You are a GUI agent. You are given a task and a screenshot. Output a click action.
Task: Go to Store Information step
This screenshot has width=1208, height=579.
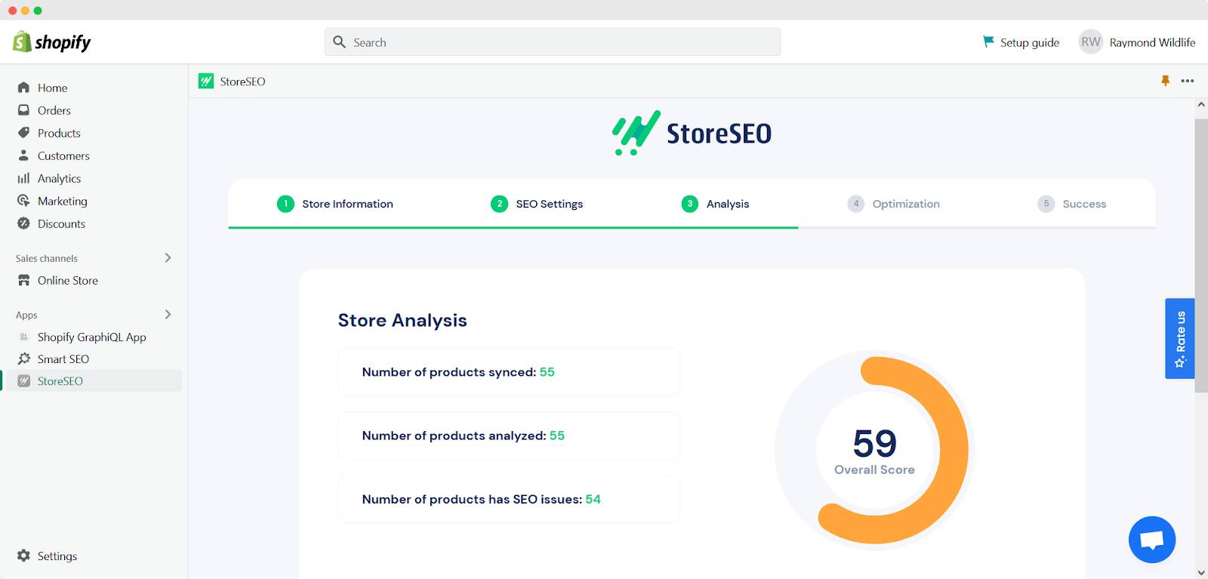point(335,204)
